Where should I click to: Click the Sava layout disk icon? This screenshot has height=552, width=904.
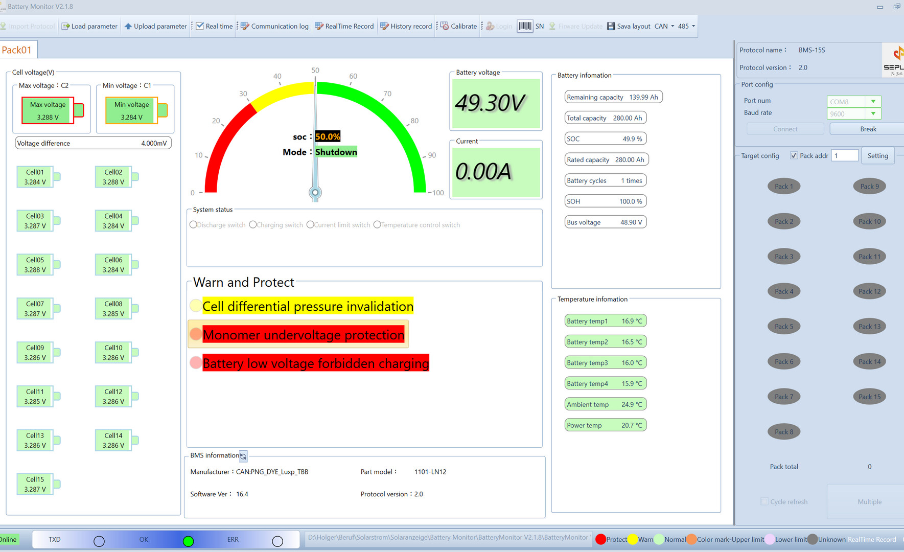pos(611,26)
